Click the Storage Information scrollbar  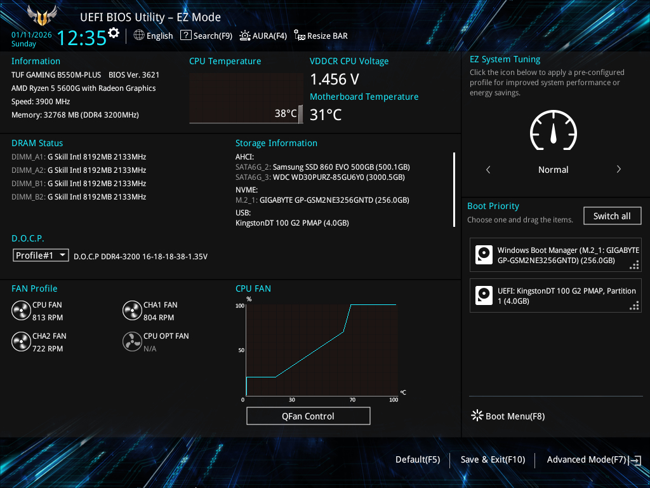454,189
